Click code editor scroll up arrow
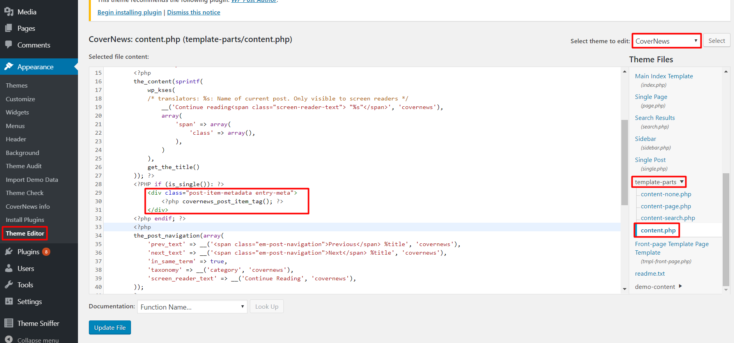The height and width of the screenshot is (343, 734). click(x=624, y=71)
